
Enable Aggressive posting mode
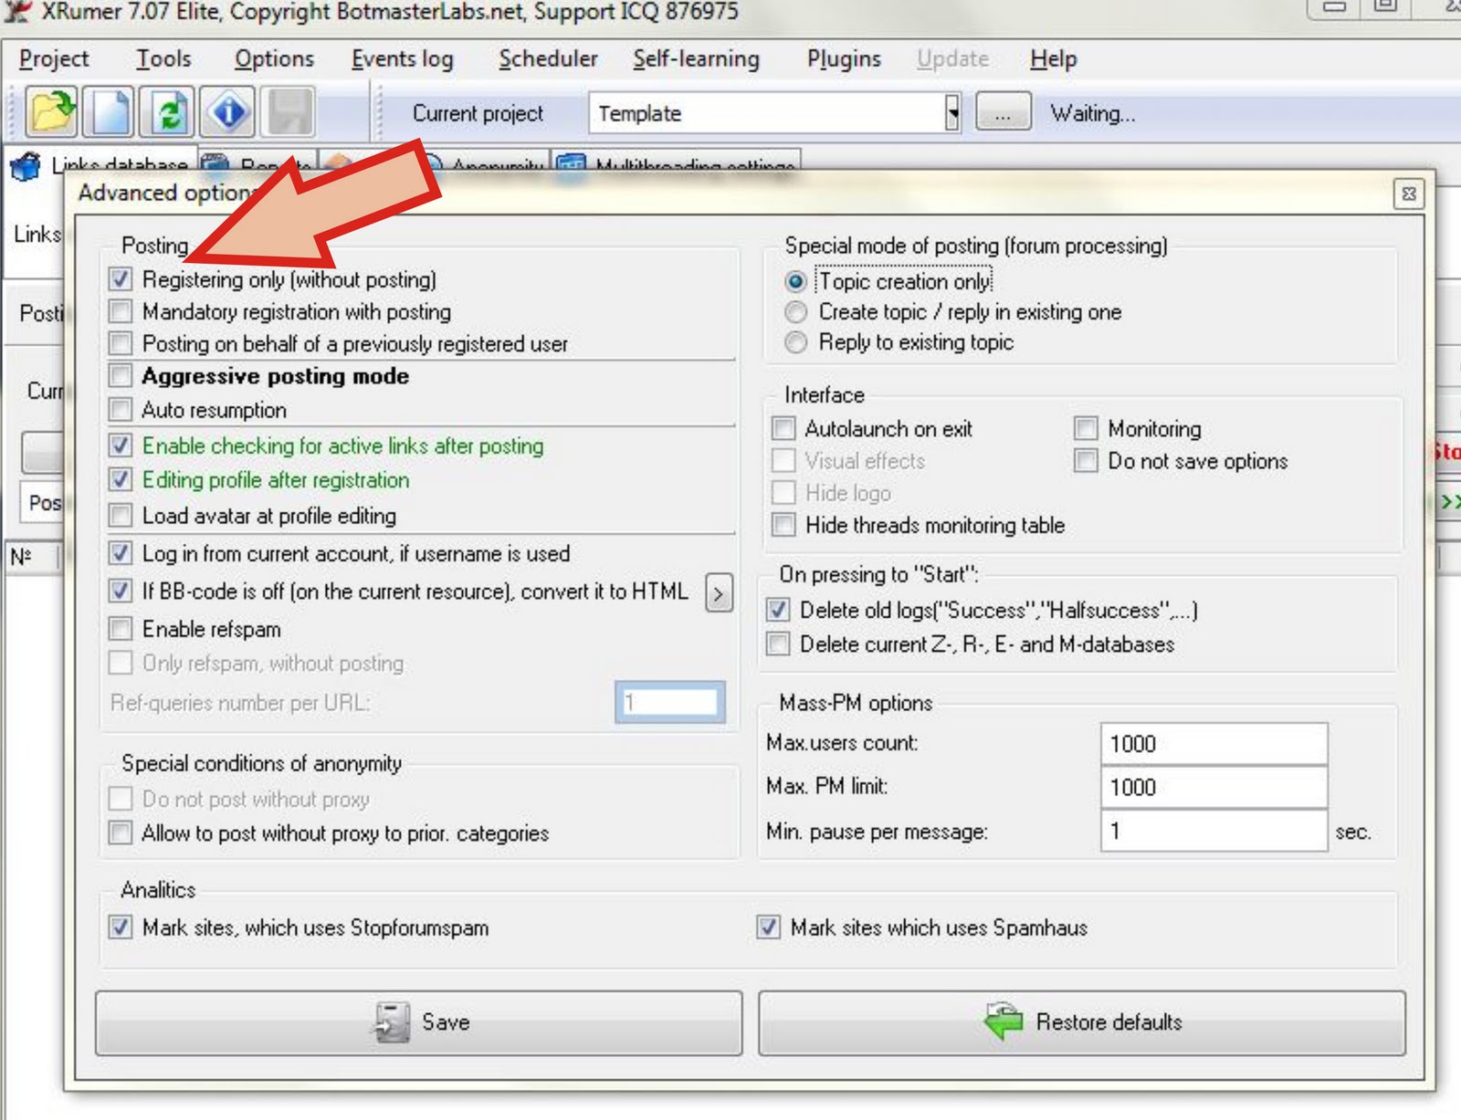pyautogui.click(x=120, y=375)
